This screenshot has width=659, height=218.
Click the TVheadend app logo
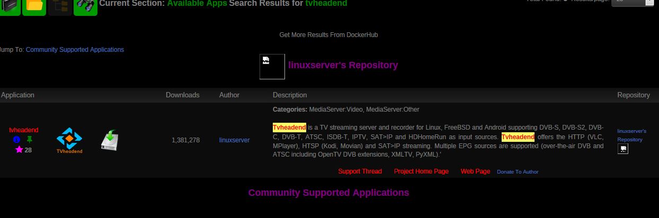[69, 140]
